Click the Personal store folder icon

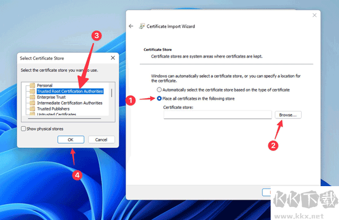click(x=32, y=85)
